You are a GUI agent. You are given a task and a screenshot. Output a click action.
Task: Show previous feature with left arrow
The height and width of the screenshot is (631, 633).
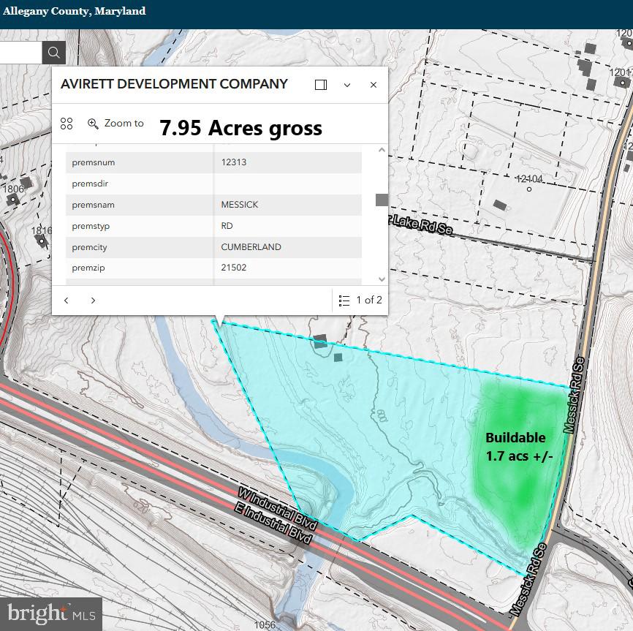(67, 301)
